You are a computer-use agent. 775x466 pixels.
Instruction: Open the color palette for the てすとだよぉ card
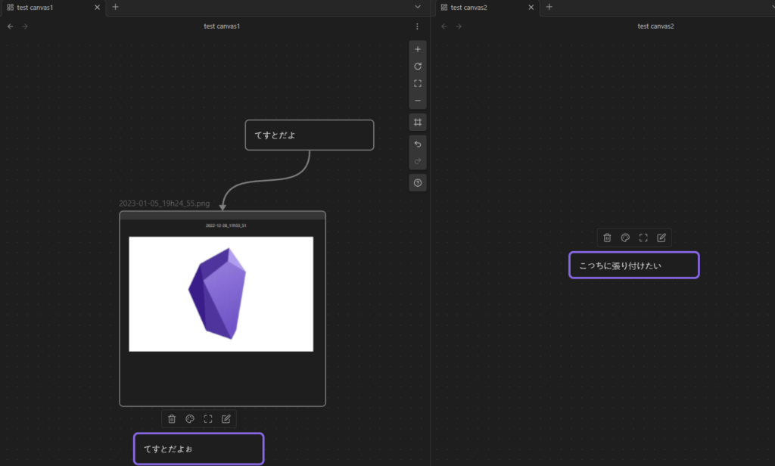[x=190, y=419]
